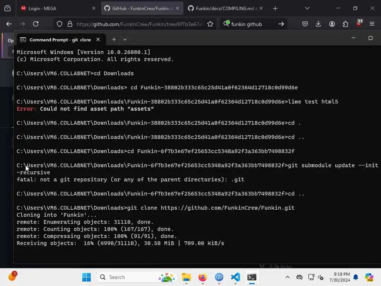Open Terminal from the taskbar
381x286 pixels.
click(x=252, y=277)
